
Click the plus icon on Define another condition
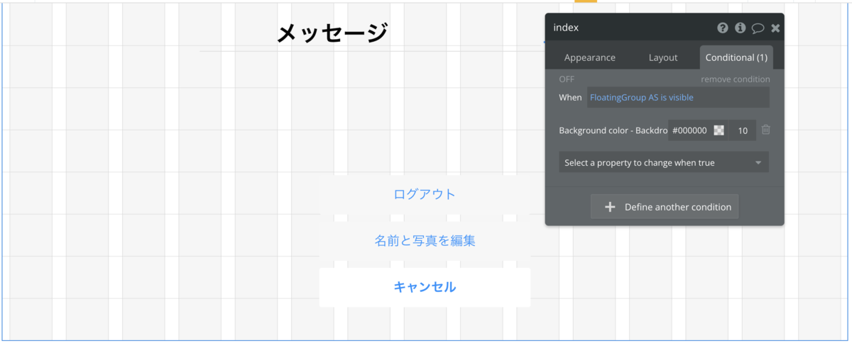[x=610, y=207]
